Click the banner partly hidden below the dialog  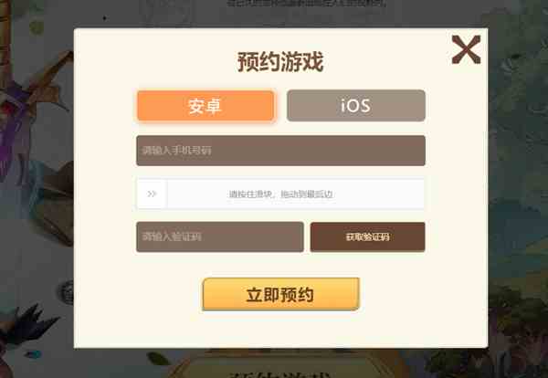(x=279, y=363)
